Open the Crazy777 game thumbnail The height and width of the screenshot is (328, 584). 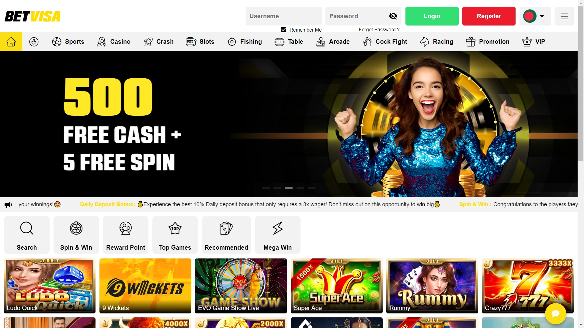point(528,286)
